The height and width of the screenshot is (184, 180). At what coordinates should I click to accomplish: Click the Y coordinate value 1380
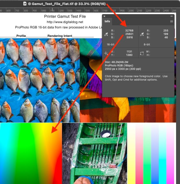pyautogui.click(x=129, y=55)
